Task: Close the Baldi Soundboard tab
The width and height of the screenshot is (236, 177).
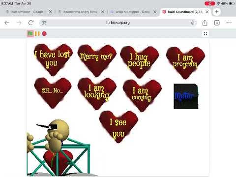Action: click(x=207, y=12)
